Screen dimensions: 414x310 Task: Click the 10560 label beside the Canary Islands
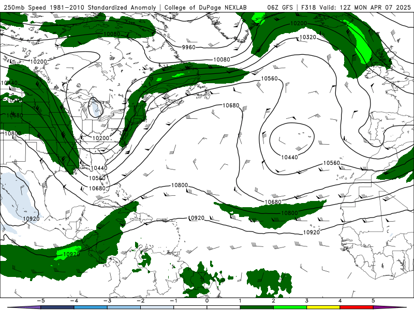point(332,163)
